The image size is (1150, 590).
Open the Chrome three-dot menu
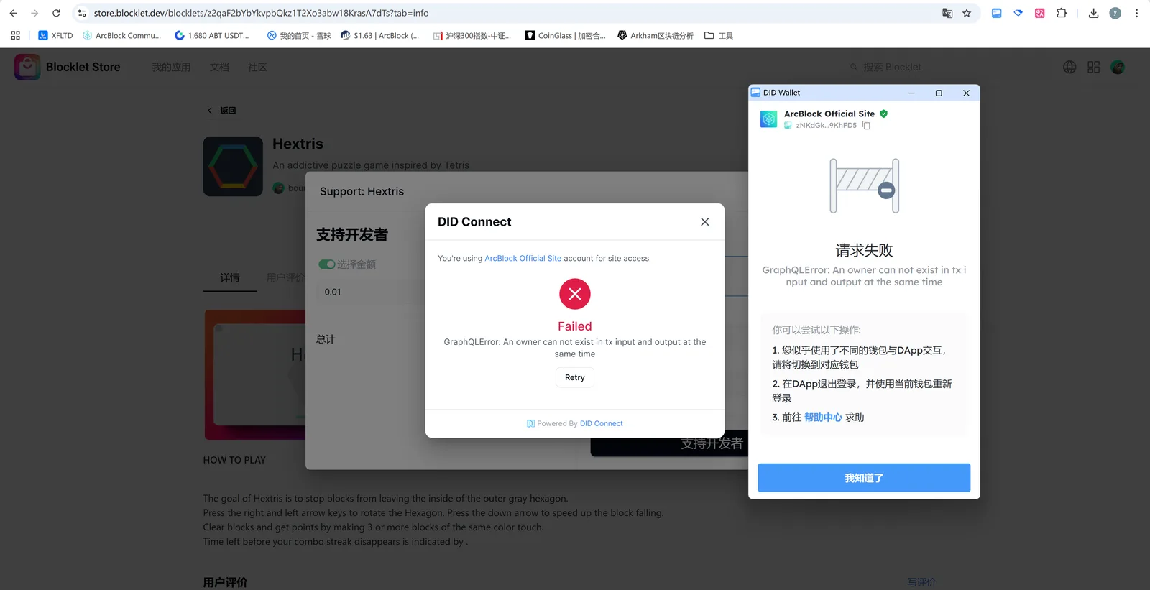[1136, 13]
